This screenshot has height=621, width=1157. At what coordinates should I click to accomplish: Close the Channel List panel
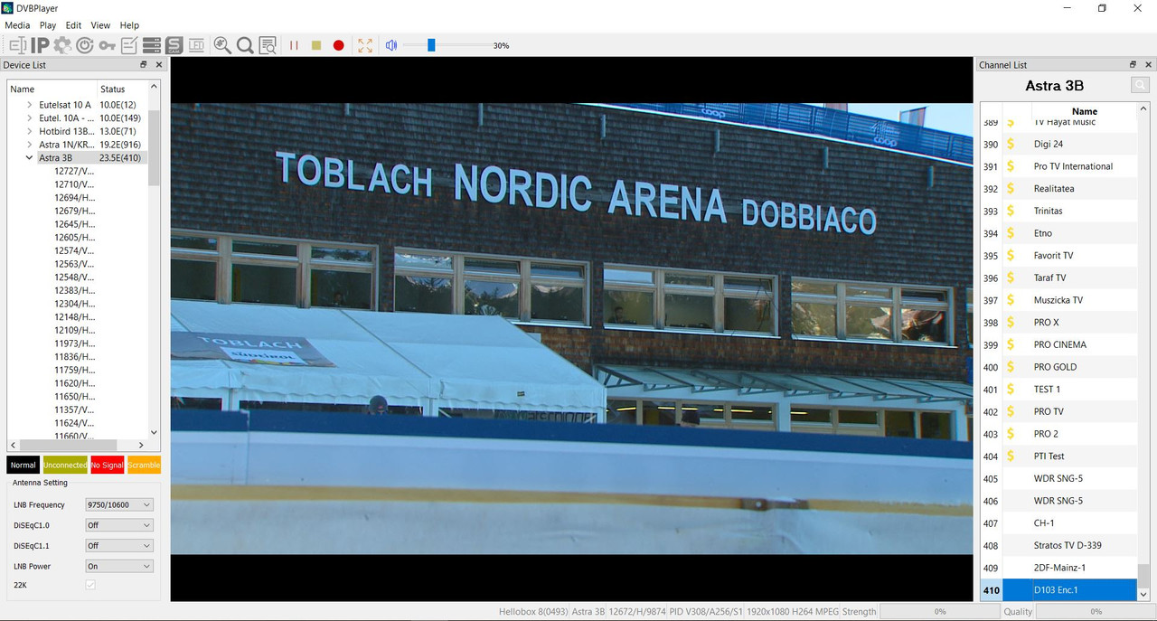1148,65
